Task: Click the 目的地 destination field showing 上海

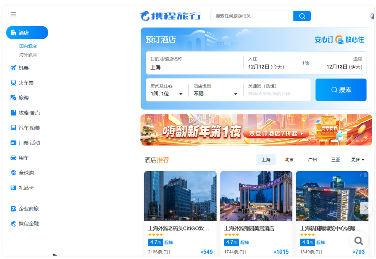Action: (x=194, y=63)
